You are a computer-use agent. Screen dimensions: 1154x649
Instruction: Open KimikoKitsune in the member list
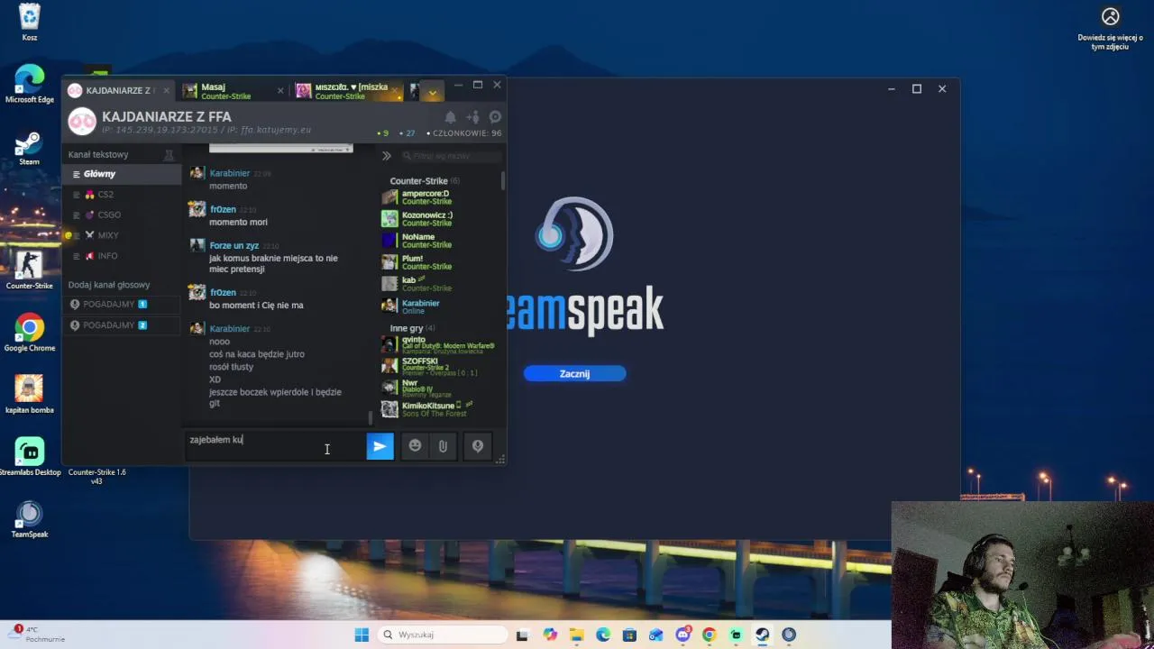pyautogui.click(x=439, y=409)
